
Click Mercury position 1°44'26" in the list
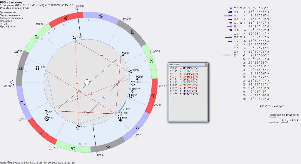coord(259,16)
